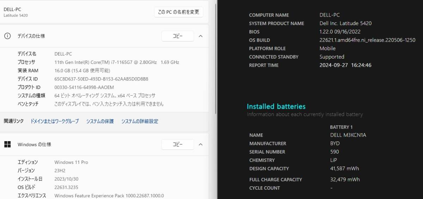Click the Installed batteries heading
The height and width of the screenshot is (199, 423).
pyautogui.click(x=276, y=107)
